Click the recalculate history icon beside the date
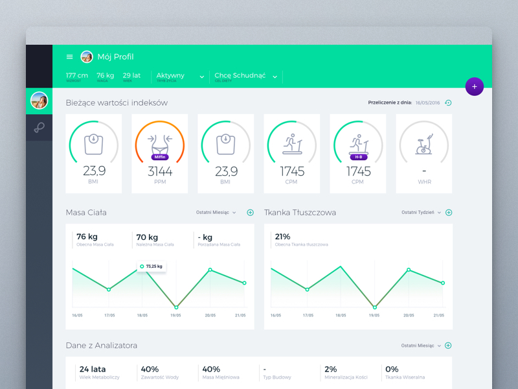Image resolution: width=518 pixels, height=389 pixels. pos(448,103)
